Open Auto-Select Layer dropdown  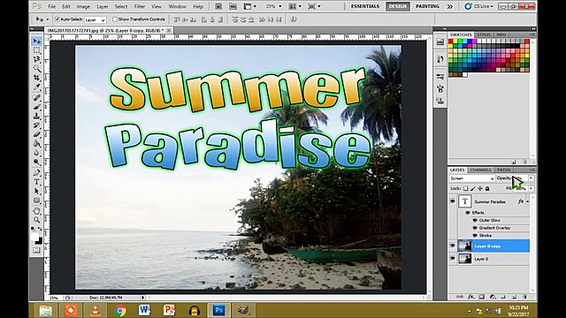(96, 19)
